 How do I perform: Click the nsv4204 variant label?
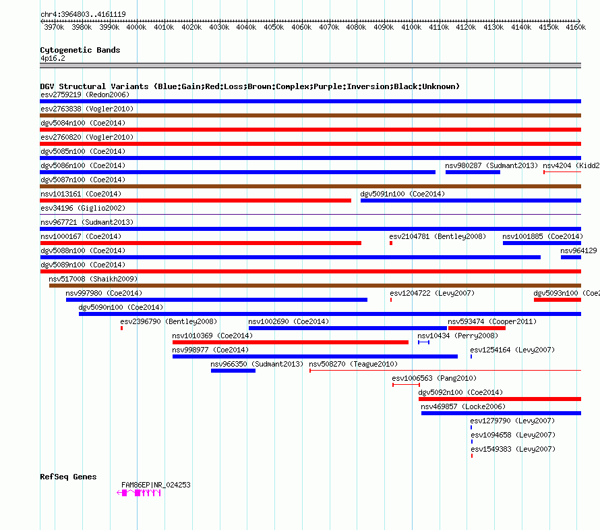pyautogui.click(x=571, y=165)
